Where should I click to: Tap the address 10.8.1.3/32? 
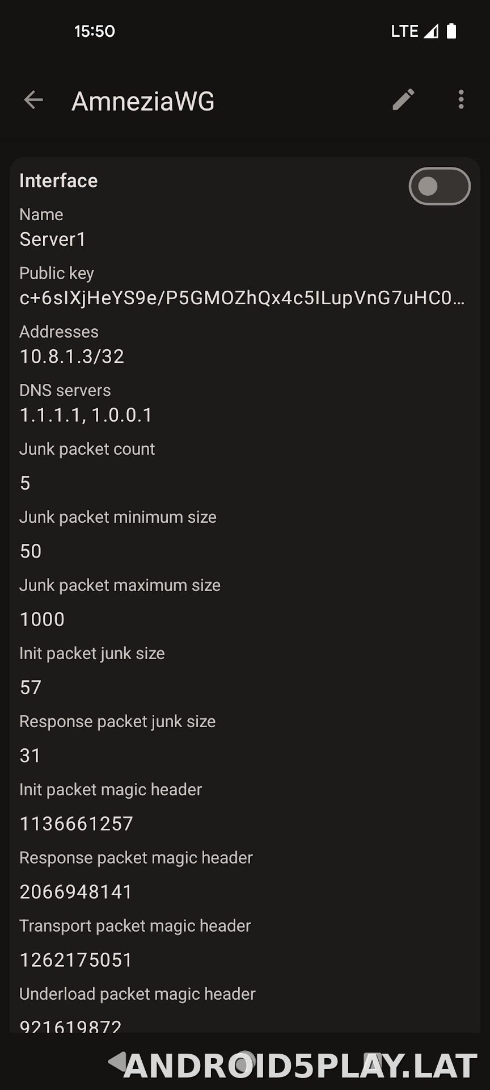[x=72, y=357]
